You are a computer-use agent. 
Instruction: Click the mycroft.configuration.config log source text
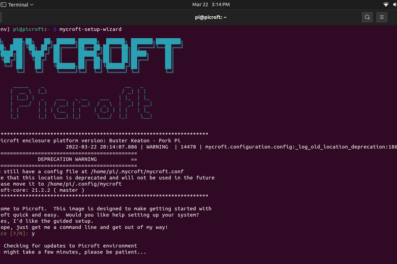(301, 147)
